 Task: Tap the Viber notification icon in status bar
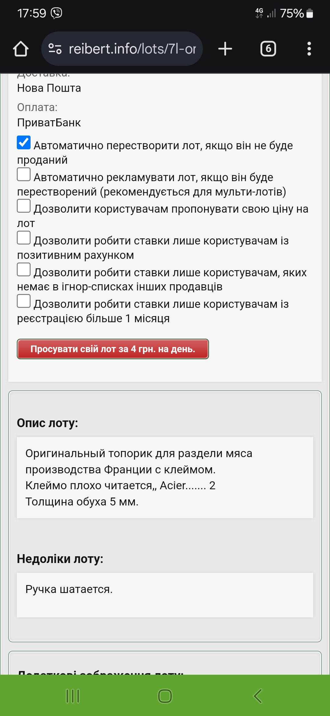(57, 13)
